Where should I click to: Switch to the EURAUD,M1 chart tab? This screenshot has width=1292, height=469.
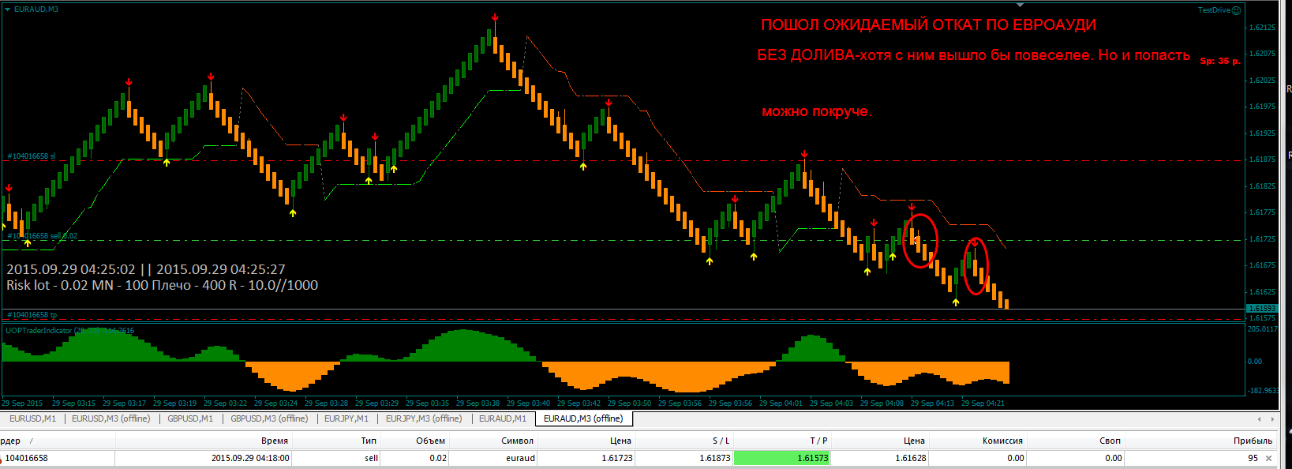502,418
